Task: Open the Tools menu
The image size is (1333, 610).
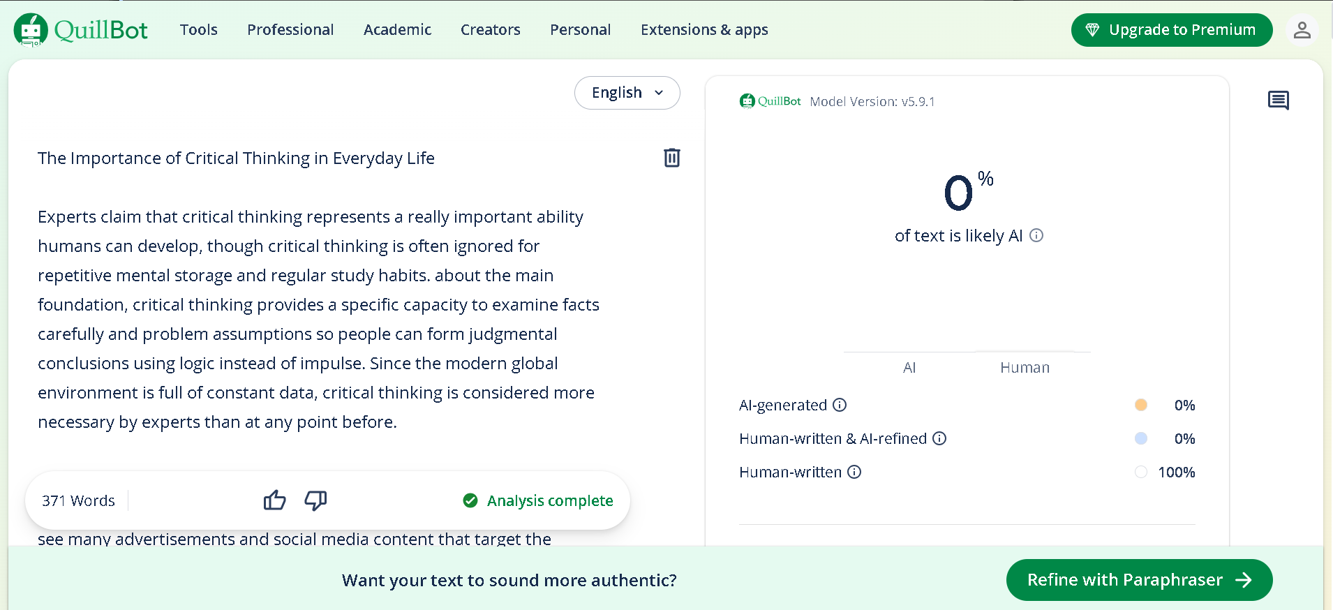Action: pyautogui.click(x=199, y=30)
